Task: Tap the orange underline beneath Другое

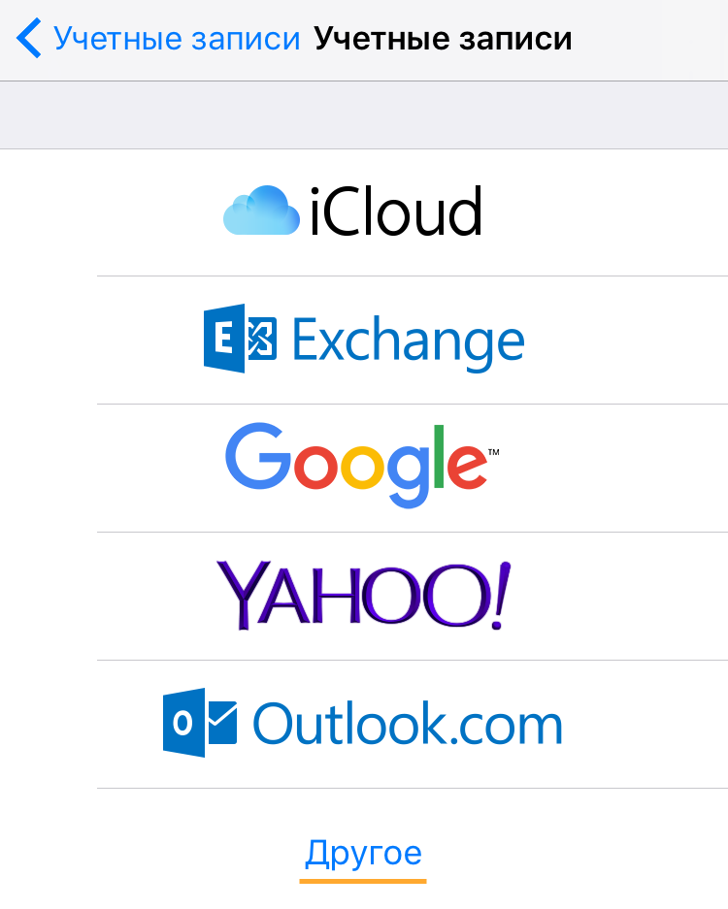Action: pos(363,881)
